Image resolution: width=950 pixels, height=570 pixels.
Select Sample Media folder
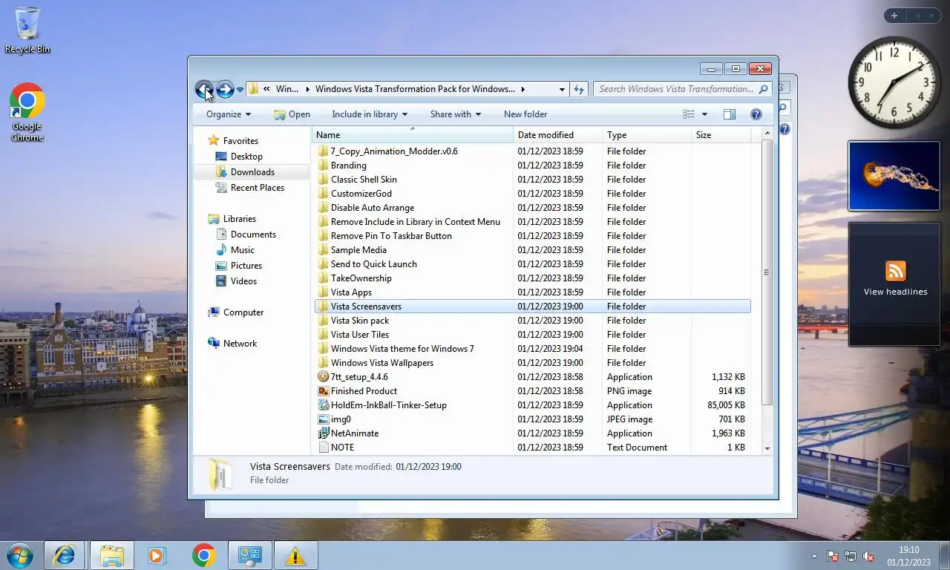point(358,250)
